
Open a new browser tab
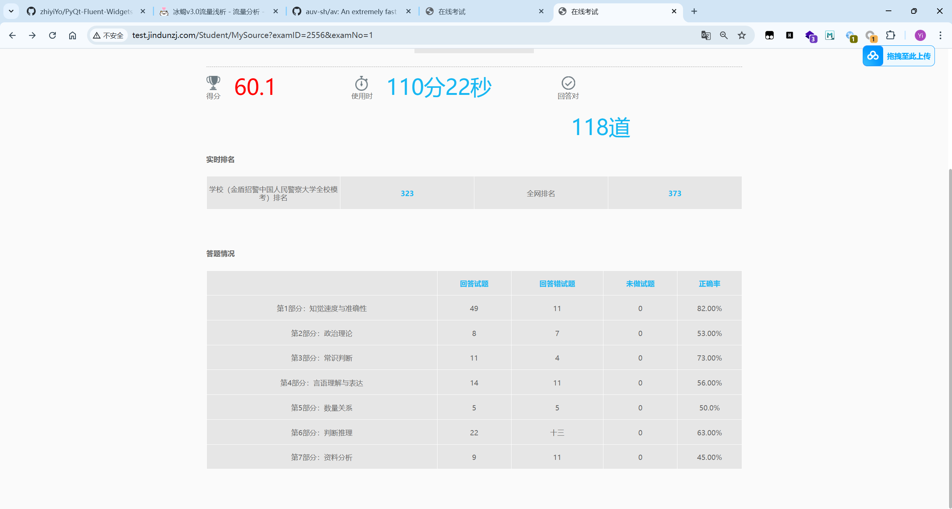tap(694, 11)
